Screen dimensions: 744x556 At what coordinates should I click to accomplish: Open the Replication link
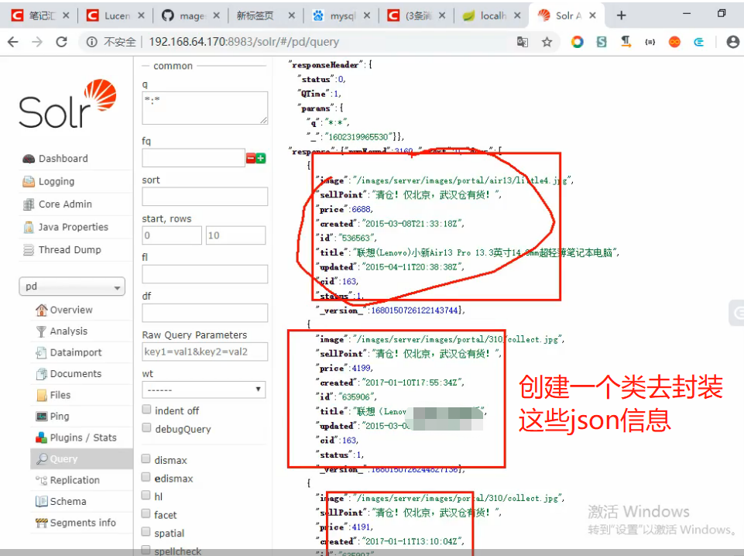pos(75,480)
